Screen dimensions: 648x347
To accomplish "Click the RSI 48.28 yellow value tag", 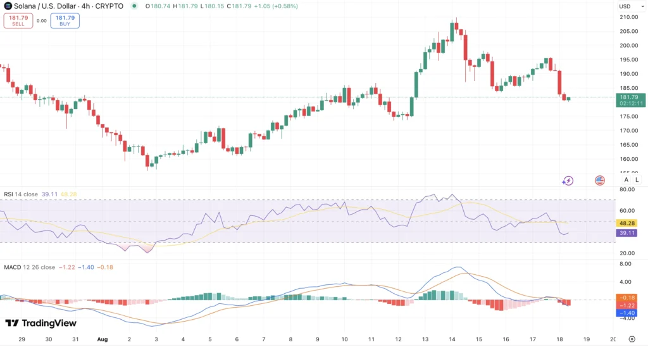I will point(626,224).
